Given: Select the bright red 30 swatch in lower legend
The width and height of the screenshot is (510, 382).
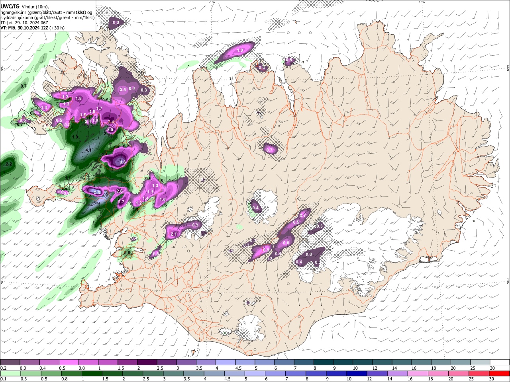Looking at the screenshot, I should pos(500,373).
